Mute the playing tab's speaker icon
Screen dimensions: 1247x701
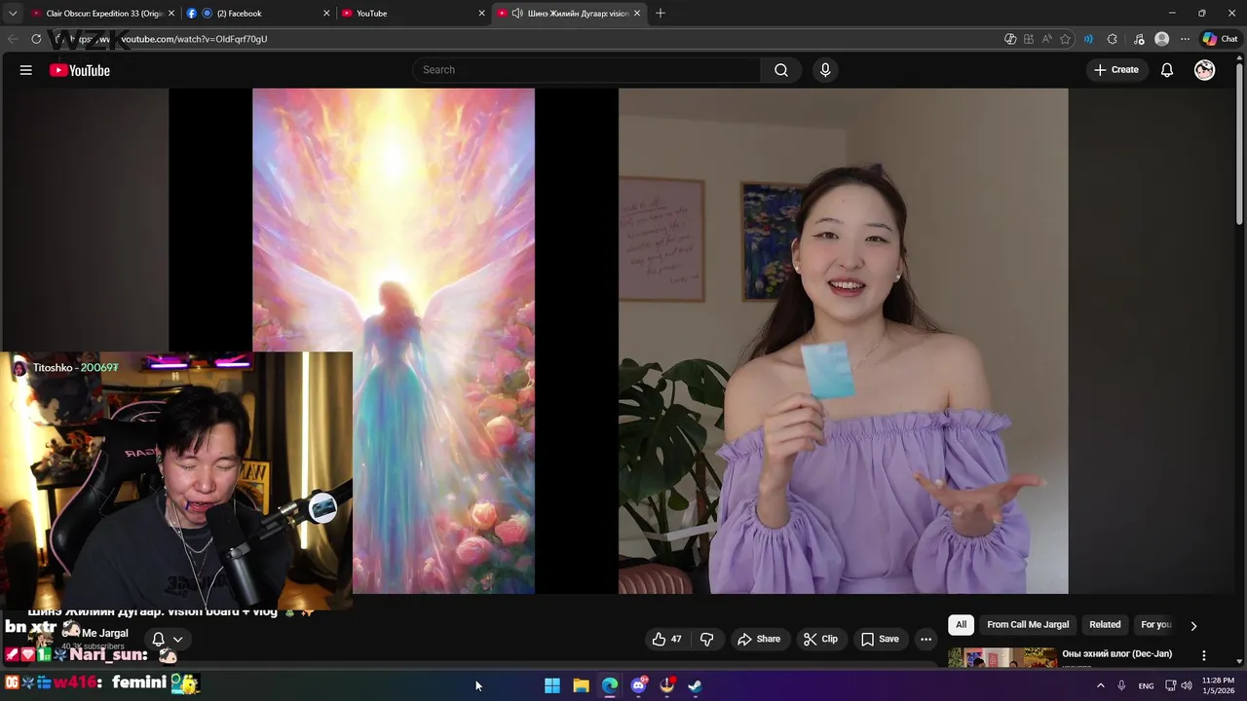pyautogui.click(x=517, y=14)
